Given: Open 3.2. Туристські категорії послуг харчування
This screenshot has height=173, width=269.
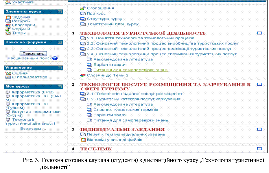Looking at the screenshot, I should click(134, 99).
